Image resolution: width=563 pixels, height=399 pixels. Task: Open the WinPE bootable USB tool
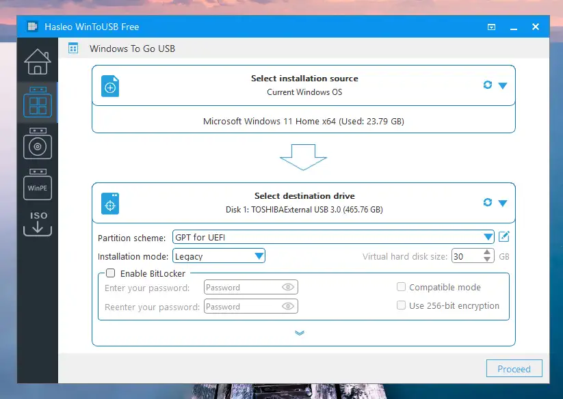pos(38,184)
